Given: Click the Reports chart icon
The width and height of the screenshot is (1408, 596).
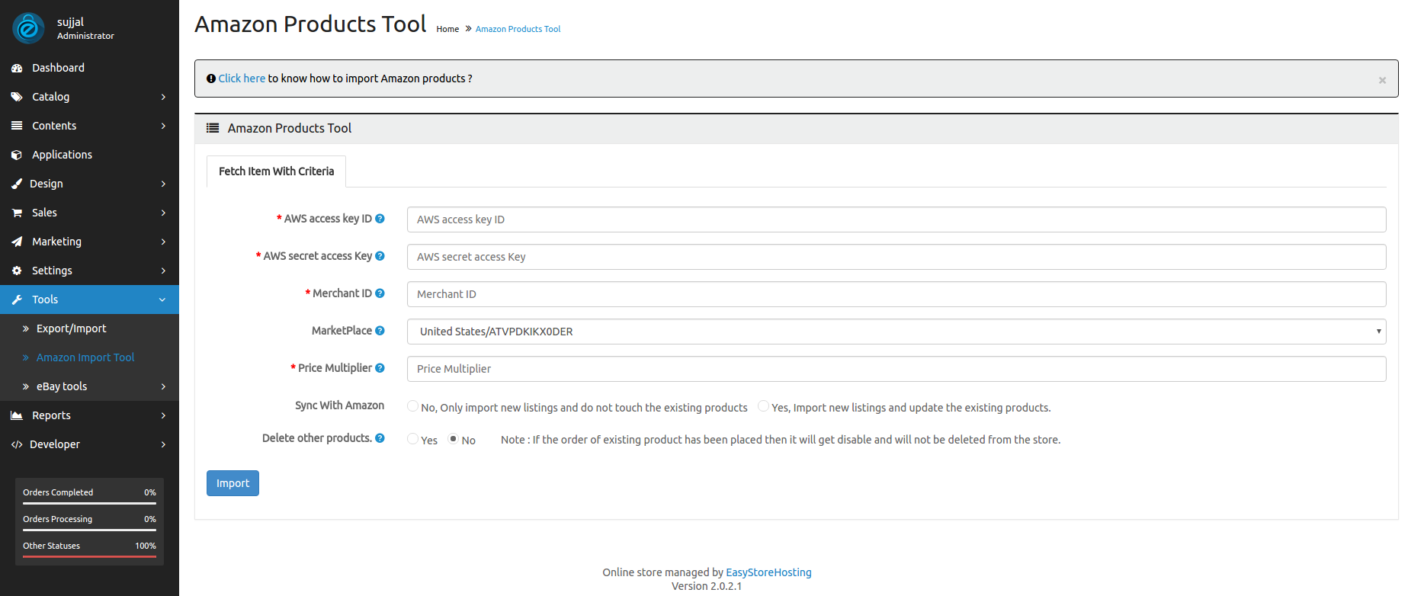Looking at the screenshot, I should click(17, 415).
